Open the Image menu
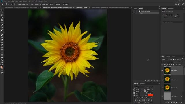 pyautogui.click(x=12, y=1)
